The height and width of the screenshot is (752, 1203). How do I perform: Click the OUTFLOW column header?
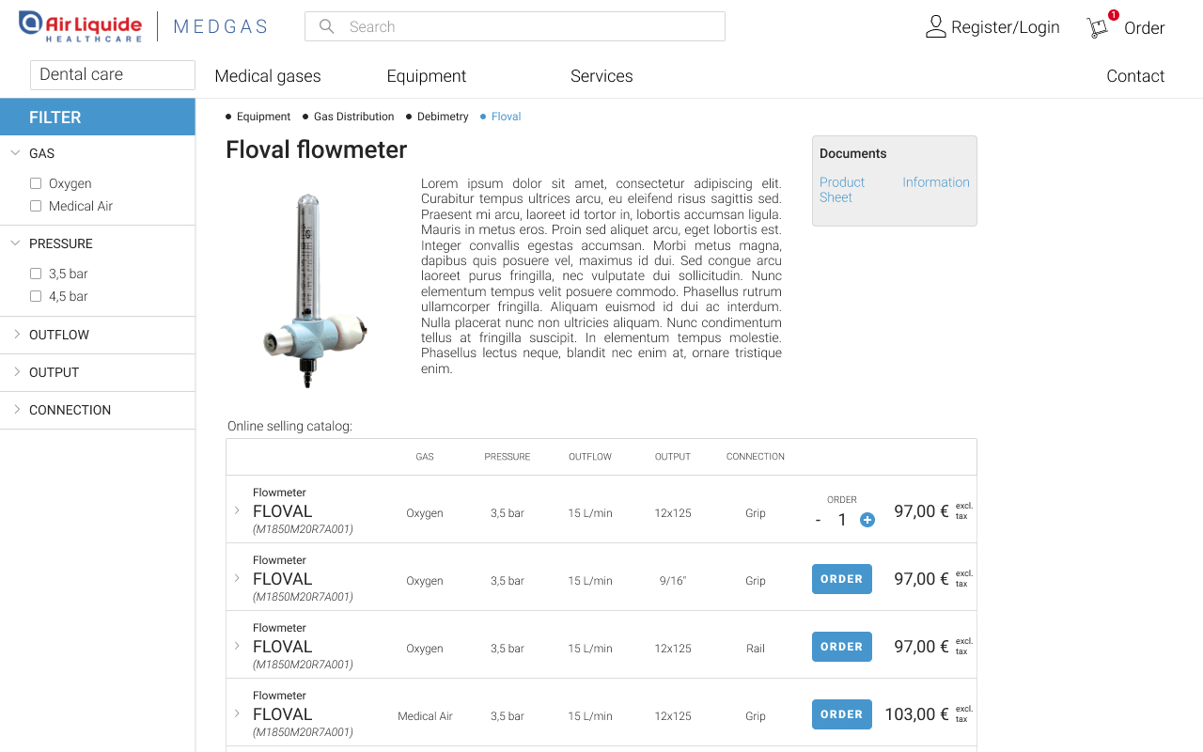click(x=590, y=457)
